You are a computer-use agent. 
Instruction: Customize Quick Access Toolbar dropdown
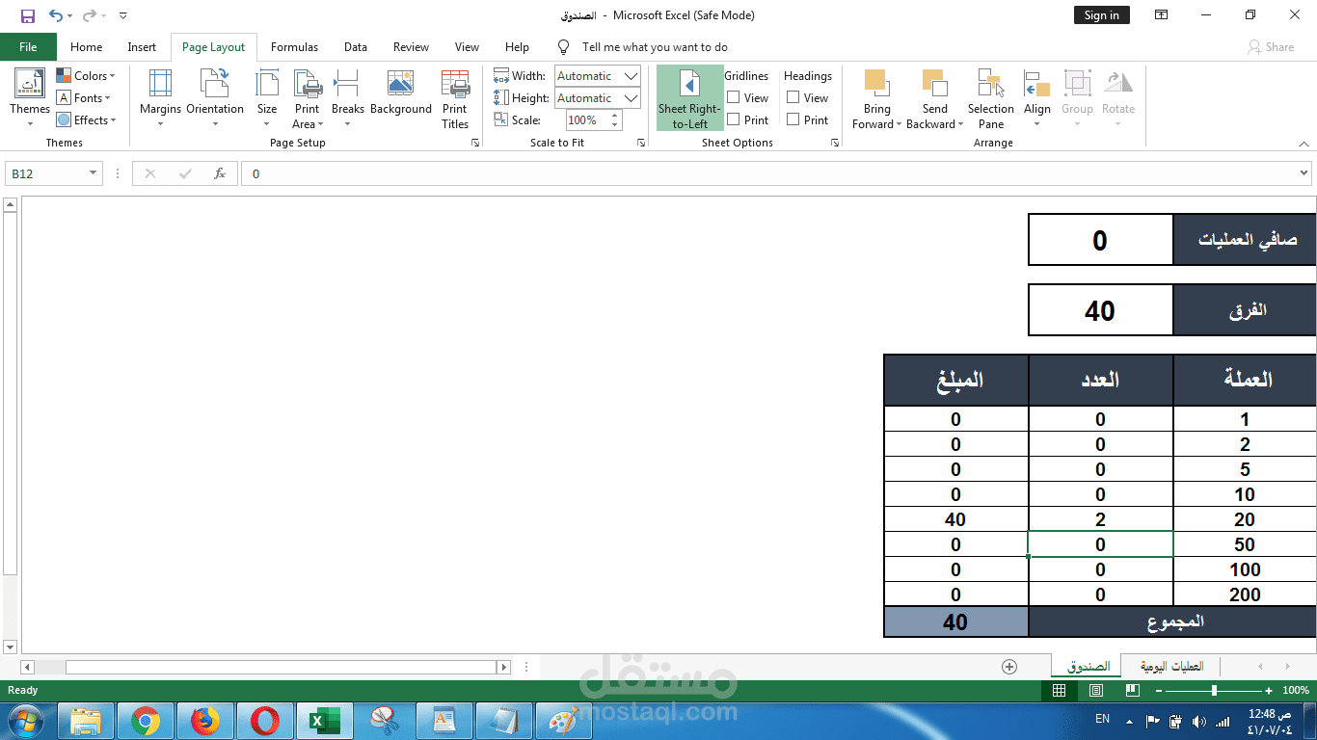point(122,15)
